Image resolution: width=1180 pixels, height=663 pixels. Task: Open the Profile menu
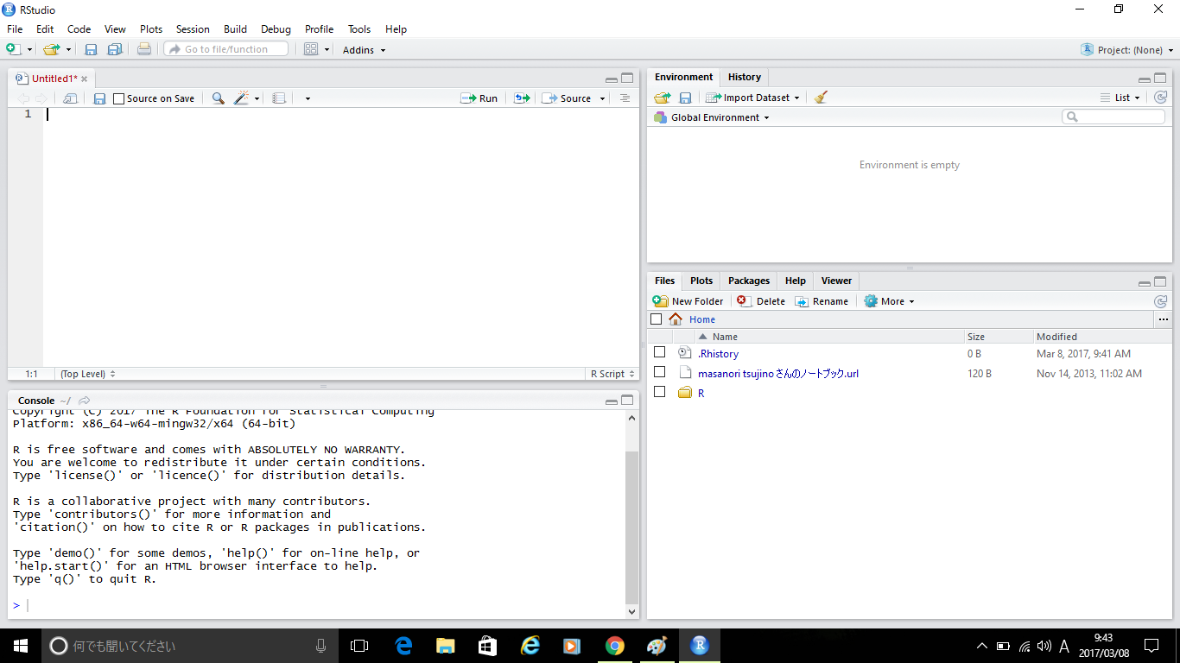[320, 29]
